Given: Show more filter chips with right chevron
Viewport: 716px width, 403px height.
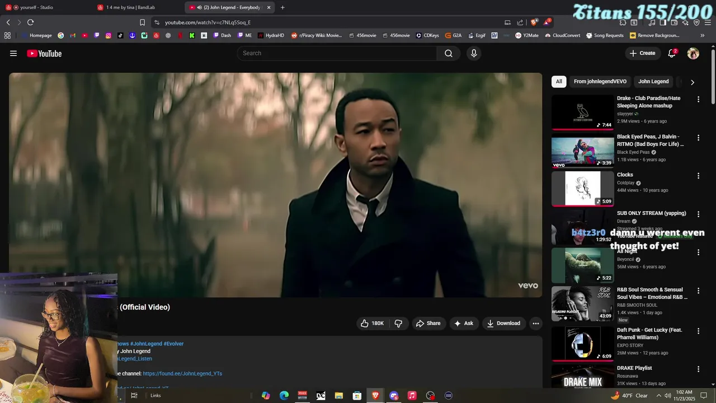Looking at the screenshot, I should pyautogui.click(x=693, y=82).
